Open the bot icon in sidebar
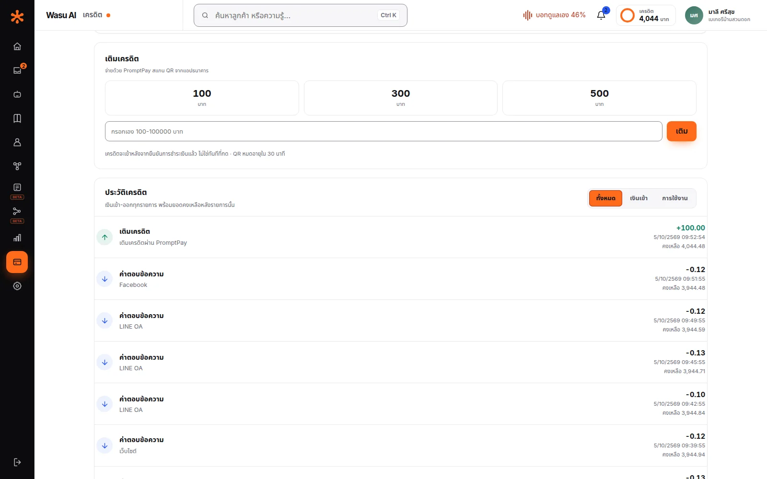Screen dimensions: 767x479 17,94
